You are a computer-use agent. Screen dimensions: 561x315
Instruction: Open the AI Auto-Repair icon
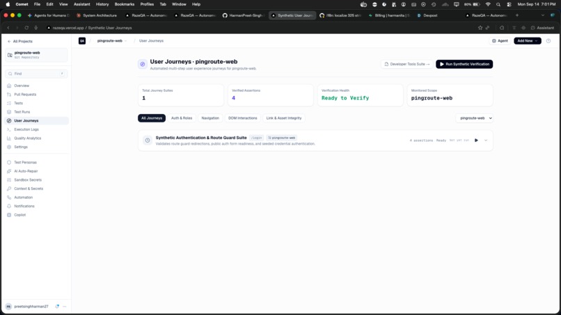(x=9, y=171)
